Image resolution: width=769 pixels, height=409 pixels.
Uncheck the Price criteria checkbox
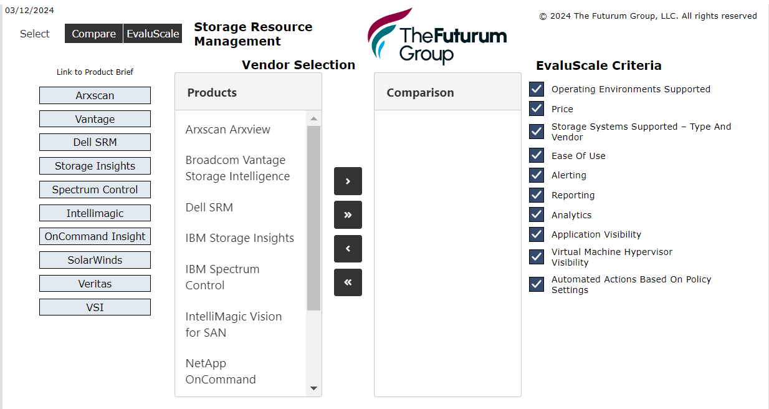click(x=537, y=108)
